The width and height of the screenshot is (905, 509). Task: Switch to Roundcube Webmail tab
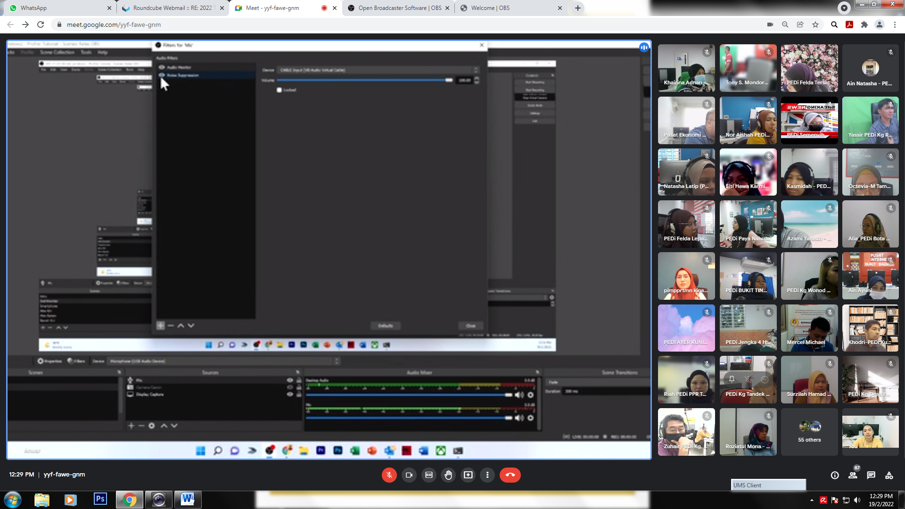(172, 8)
